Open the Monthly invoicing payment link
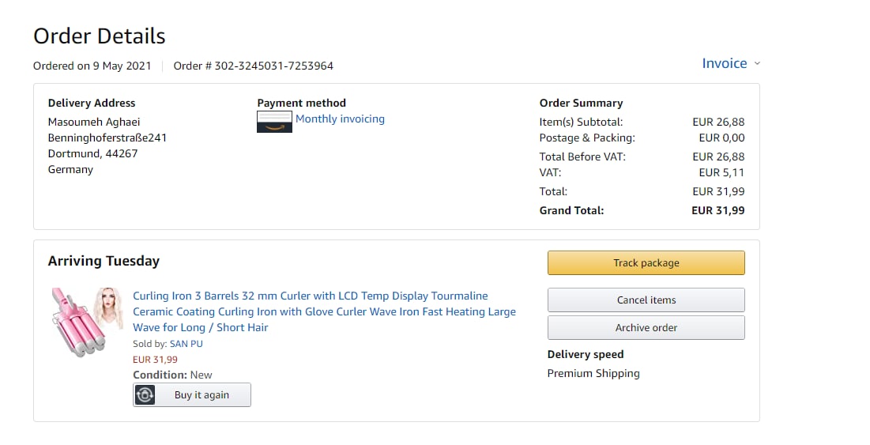This screenshot has width=870, height=445. coord(340,119)
